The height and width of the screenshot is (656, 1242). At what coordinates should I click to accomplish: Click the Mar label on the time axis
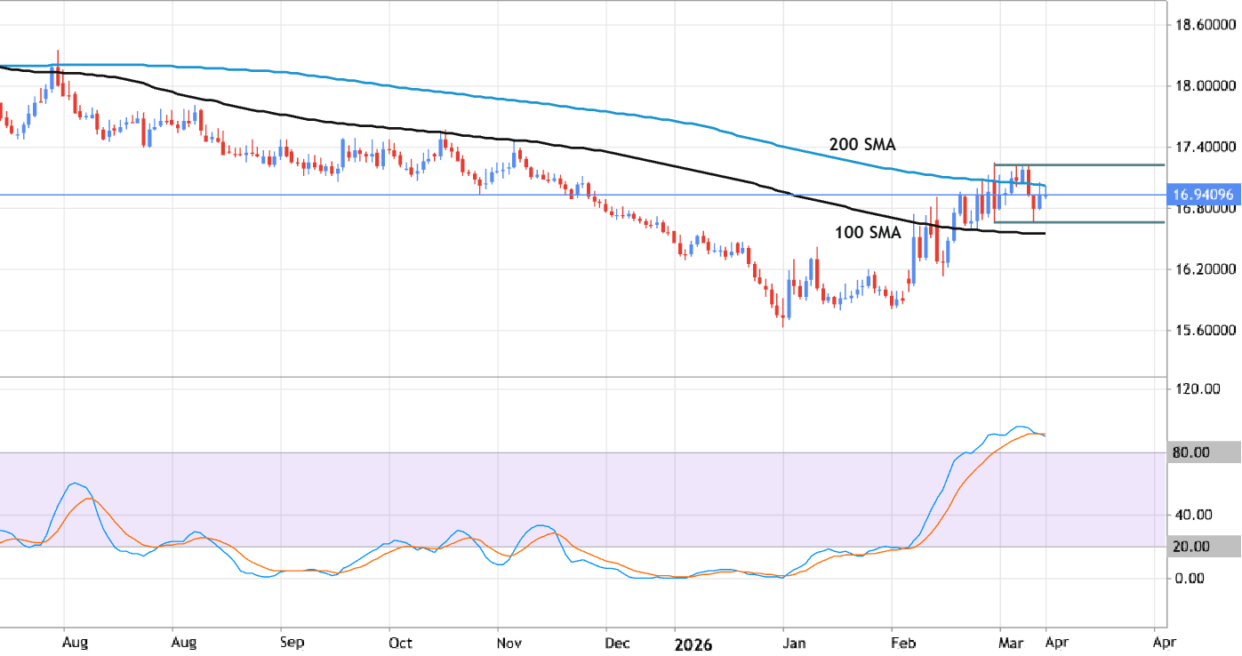tap(1012, 642)
